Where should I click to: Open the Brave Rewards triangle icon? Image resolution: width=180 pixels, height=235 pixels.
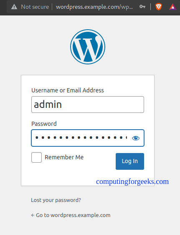pos(172,7)
